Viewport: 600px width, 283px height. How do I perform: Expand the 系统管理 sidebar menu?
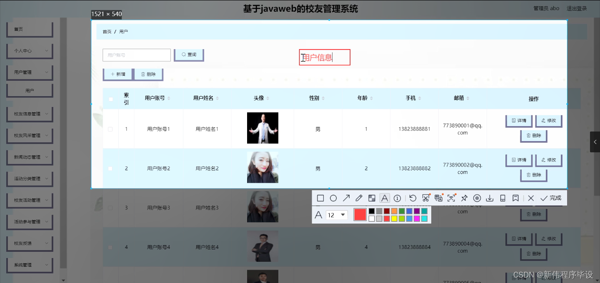(x=29, y=265)
